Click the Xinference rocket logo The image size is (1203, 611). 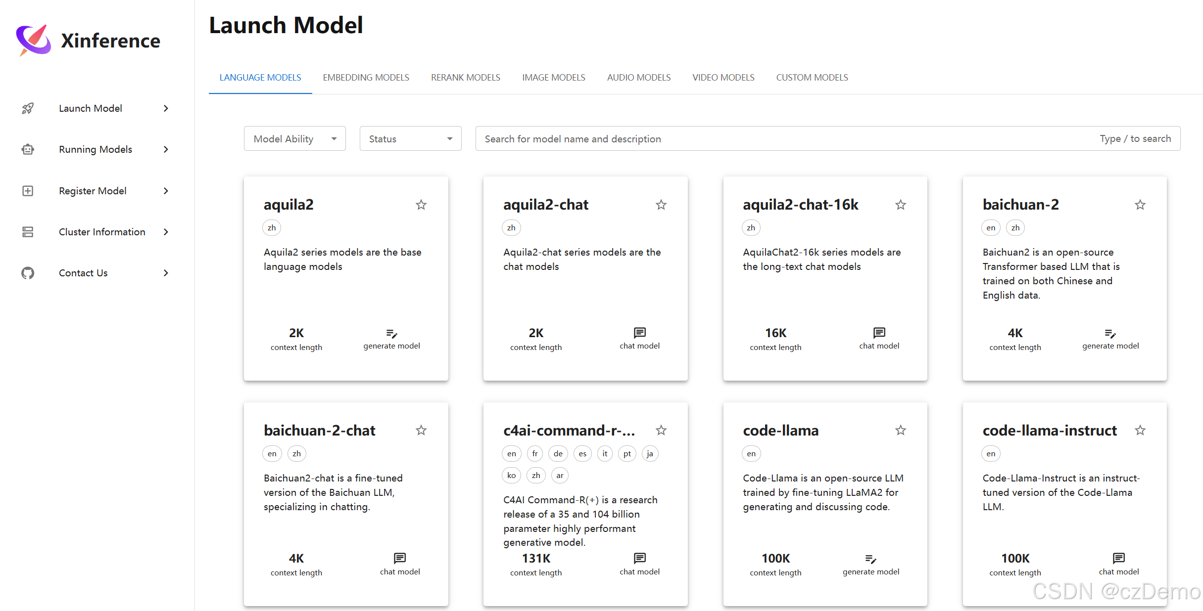[x=34, y=40]
